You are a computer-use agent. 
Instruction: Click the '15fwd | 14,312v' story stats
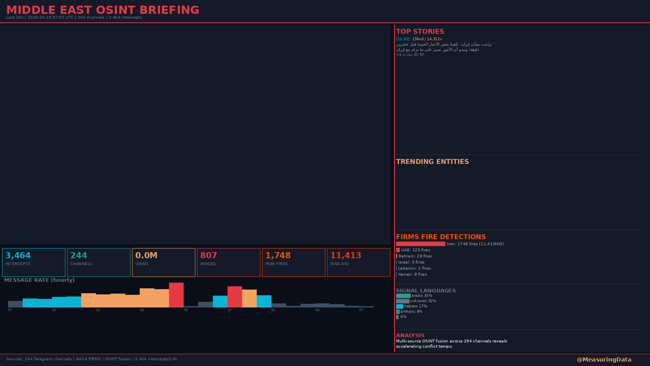click(x=427, y=39)
